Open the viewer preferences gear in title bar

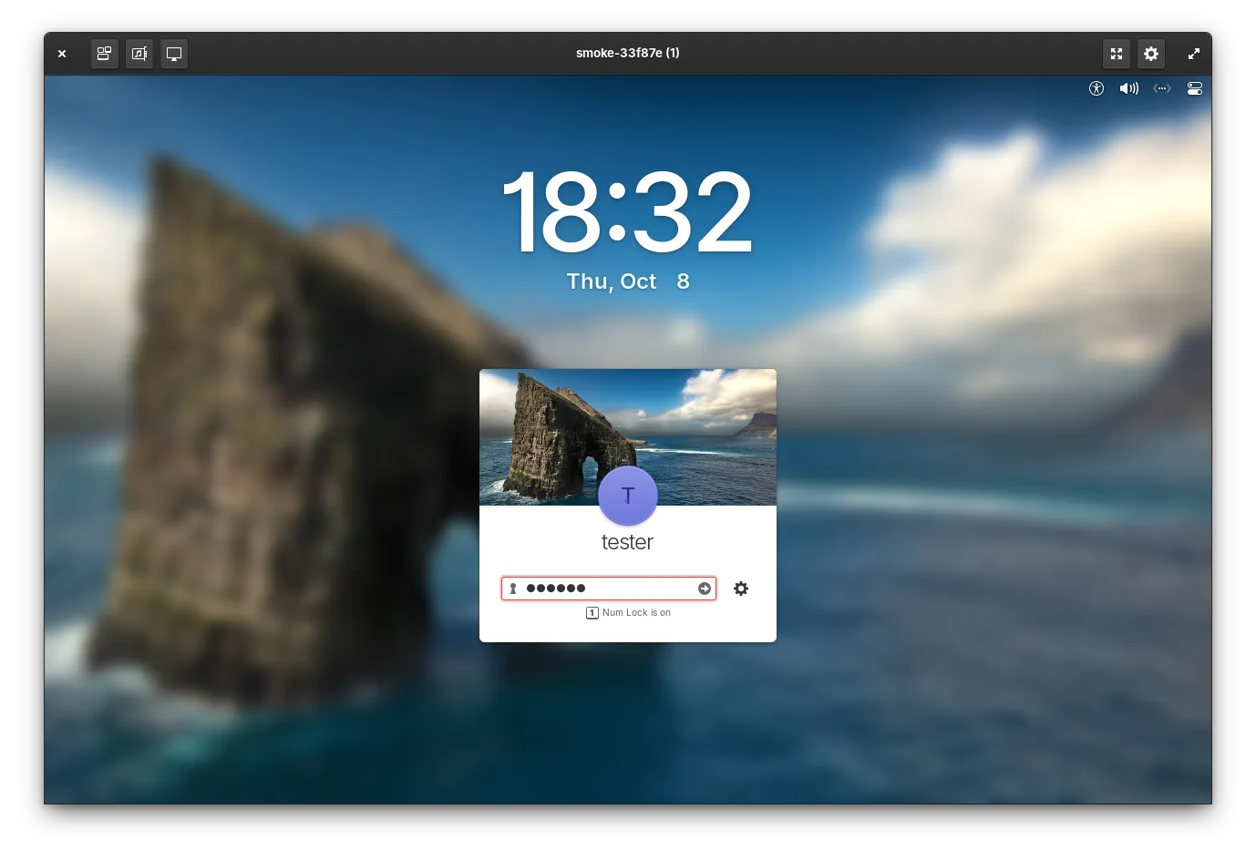click(1151, 54)
